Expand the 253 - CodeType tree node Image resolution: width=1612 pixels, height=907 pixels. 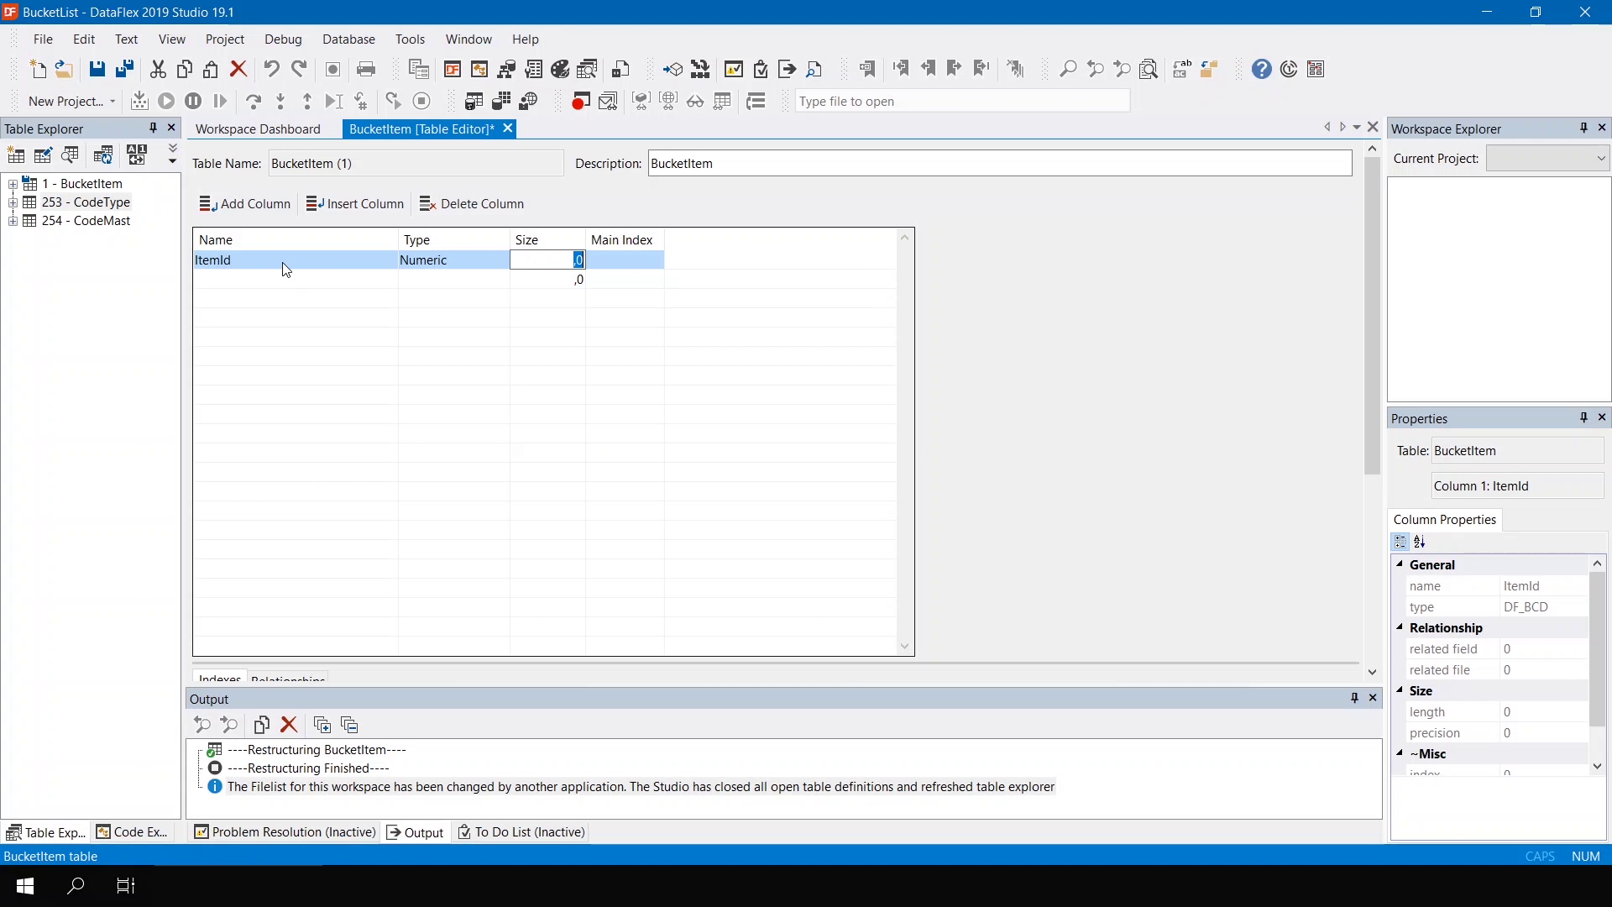click(x=13, y=202)
